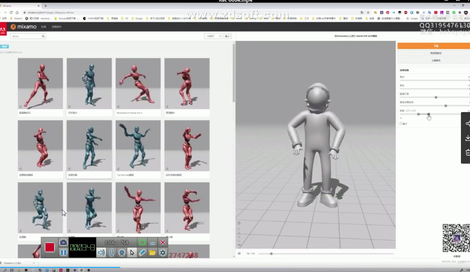Open the Design bookmarks folder
The width and height of the screenshot is (470, 272).
[x=137, y=19]
